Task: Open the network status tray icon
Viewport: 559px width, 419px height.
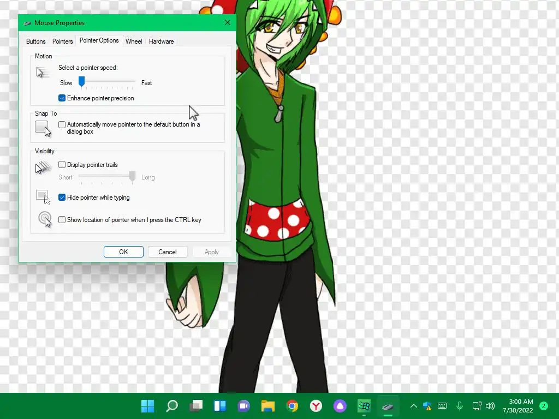Action: pyautogui.click(x=477, y=406)
